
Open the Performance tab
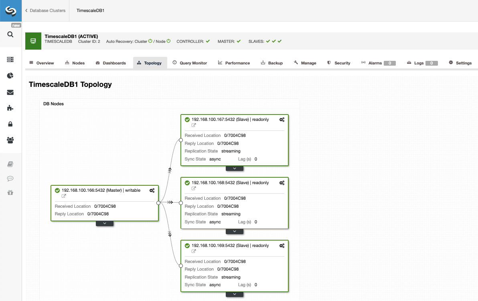tap(234, 63)
